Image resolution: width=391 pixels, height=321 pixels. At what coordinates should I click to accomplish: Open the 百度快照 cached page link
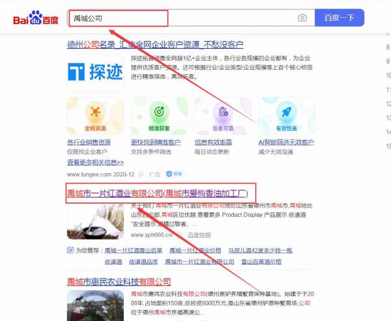(199, 234)
